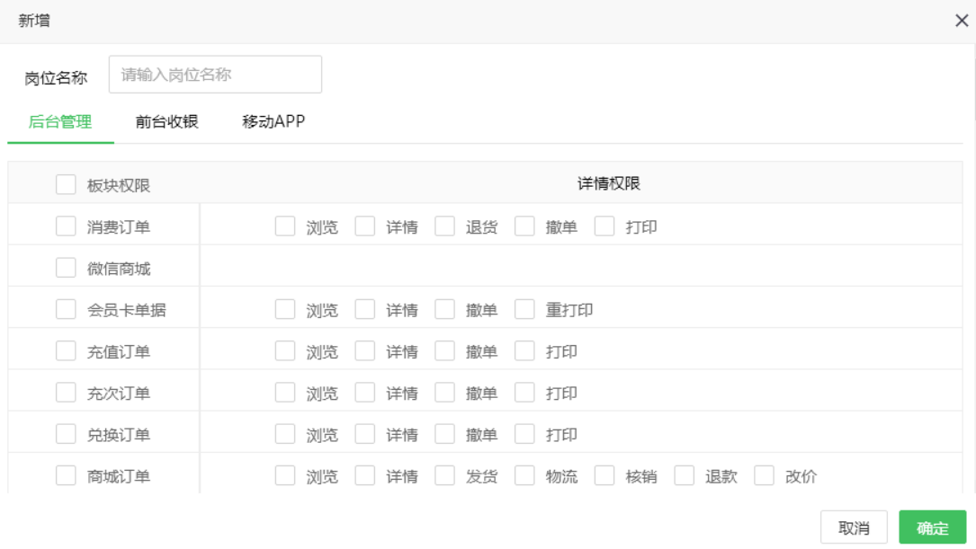This screenshot has width=976, height=549.
Task: Tick the 改价 permission checkbox
Action: (764, 475)
